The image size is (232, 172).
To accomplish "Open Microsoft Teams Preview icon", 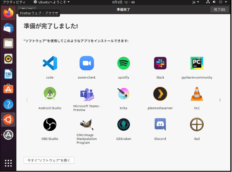I will pyautogui.click(x=87, y=94).
